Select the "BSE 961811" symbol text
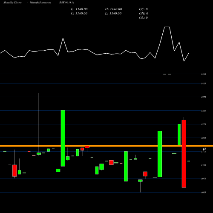213x213 pixels. pyautogui.click(x=67, y=3)
